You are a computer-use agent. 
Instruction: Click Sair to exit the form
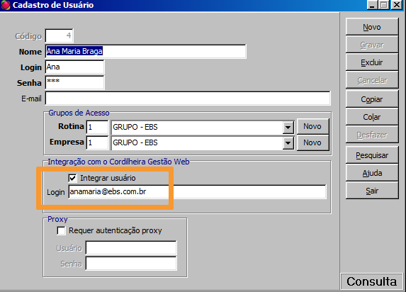(372, 191)
